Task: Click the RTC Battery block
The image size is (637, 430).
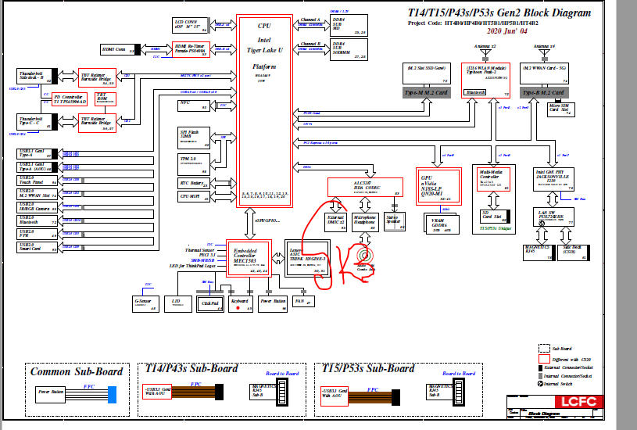Action: [x=193, y=183]
